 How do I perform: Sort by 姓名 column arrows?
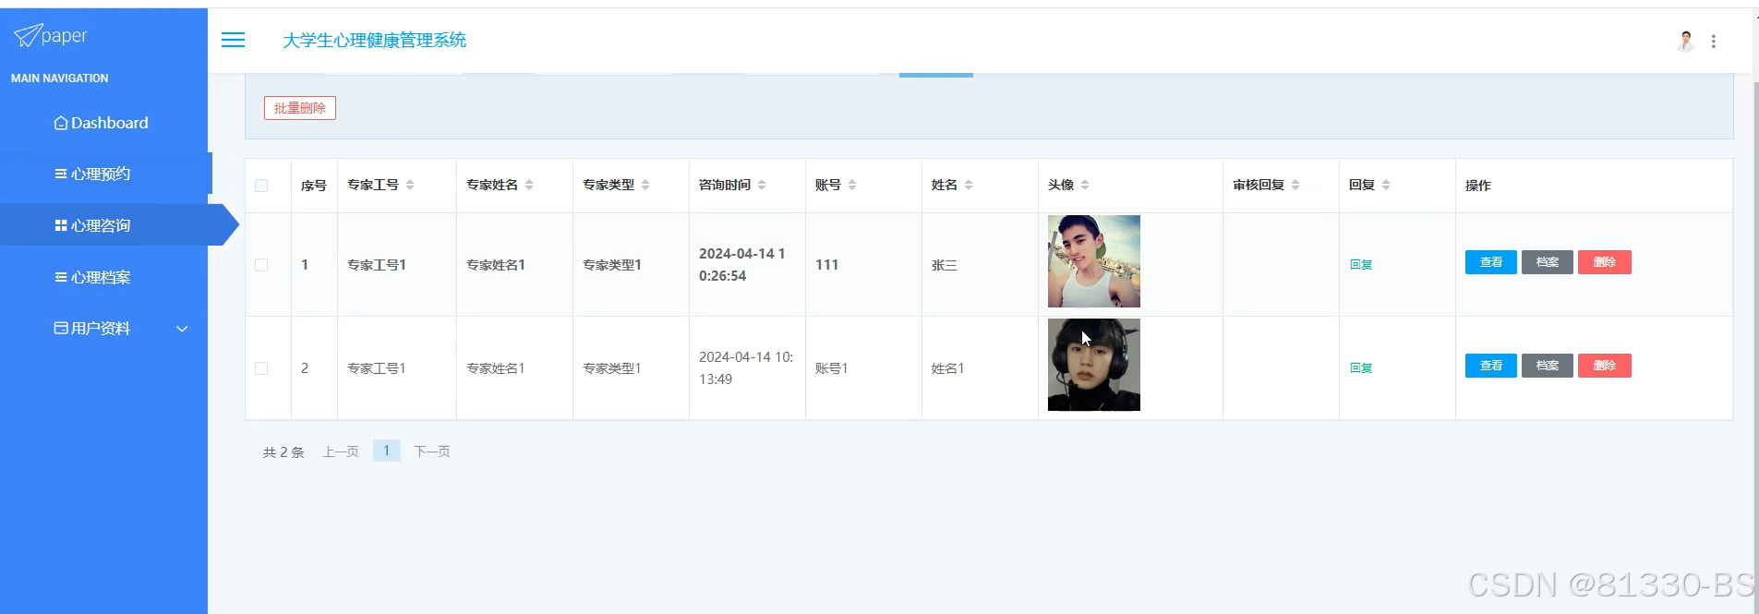969,185
